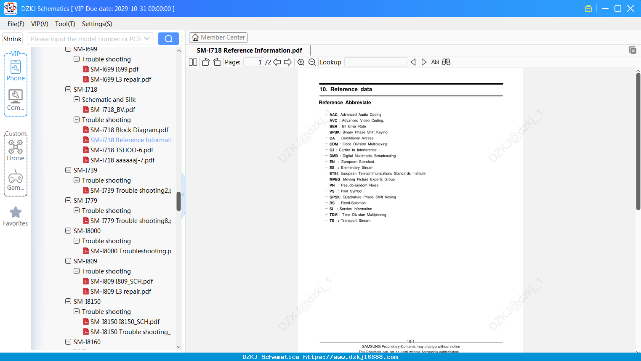Click the DZKJ app logo

coord(10,8)
